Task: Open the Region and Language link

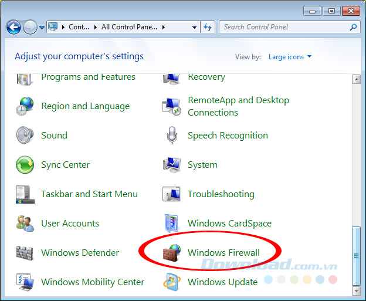Action: click(x=86, y=106)
